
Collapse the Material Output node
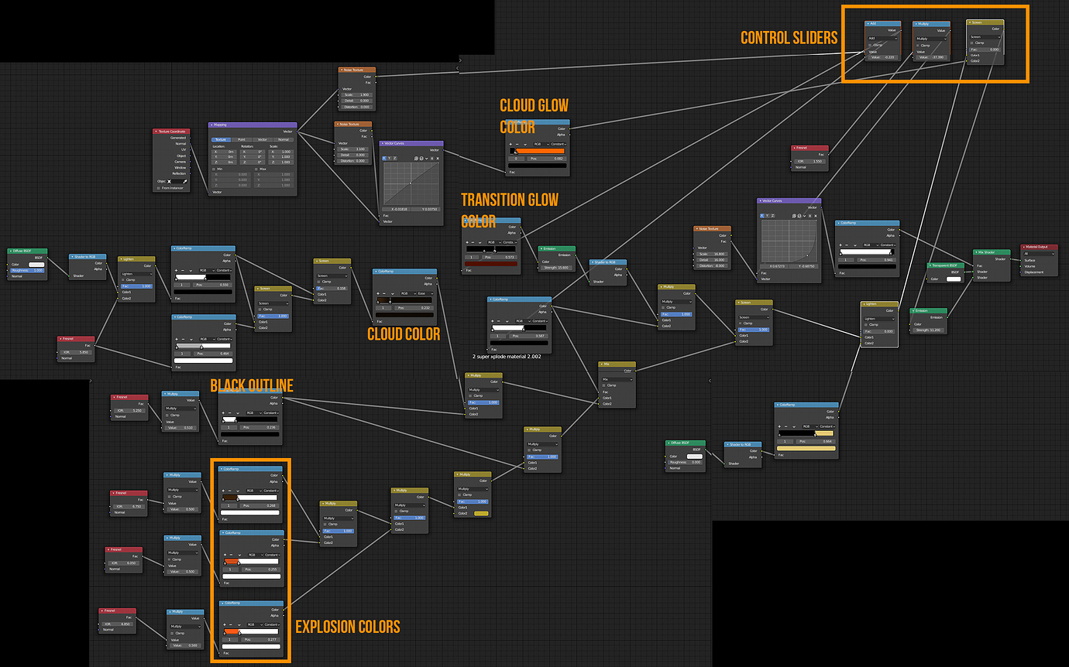pos(1024,247)
